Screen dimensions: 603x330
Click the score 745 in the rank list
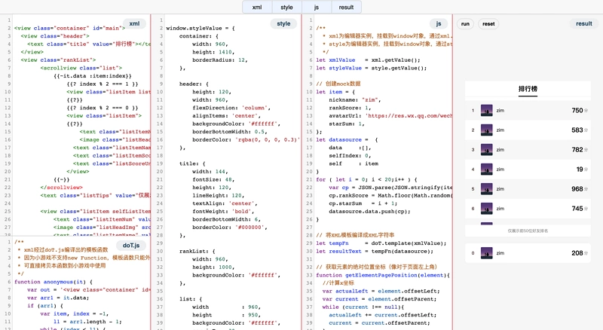click(x=577, y=209)
